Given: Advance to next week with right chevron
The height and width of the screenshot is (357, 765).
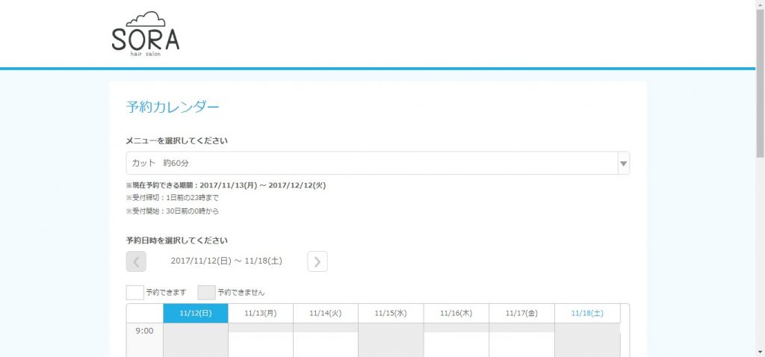Looking at the screenshot, I should (317, 262).
